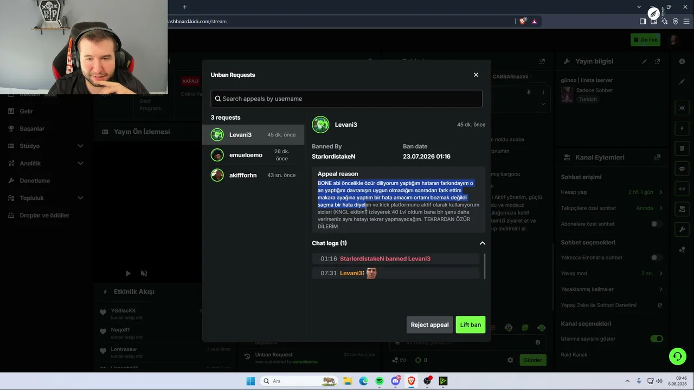The height and width of the screenshot is (390, 694).
Task: Open Gelir sidebar item
Action: click(26, 111)
